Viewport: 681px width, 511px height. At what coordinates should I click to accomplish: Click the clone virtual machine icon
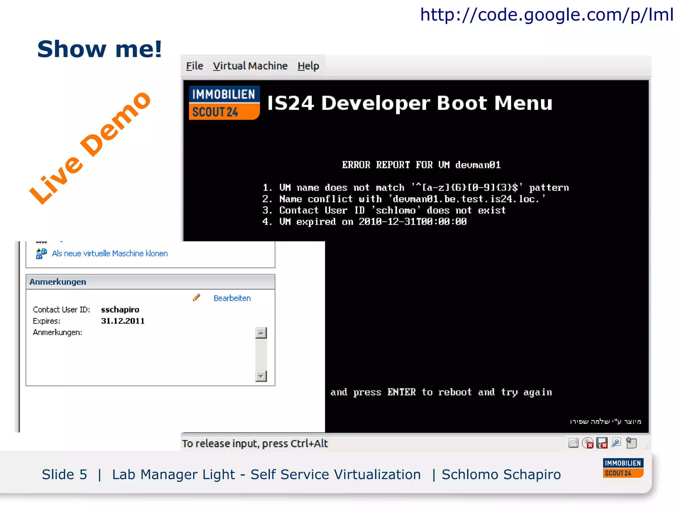(41, 254)
